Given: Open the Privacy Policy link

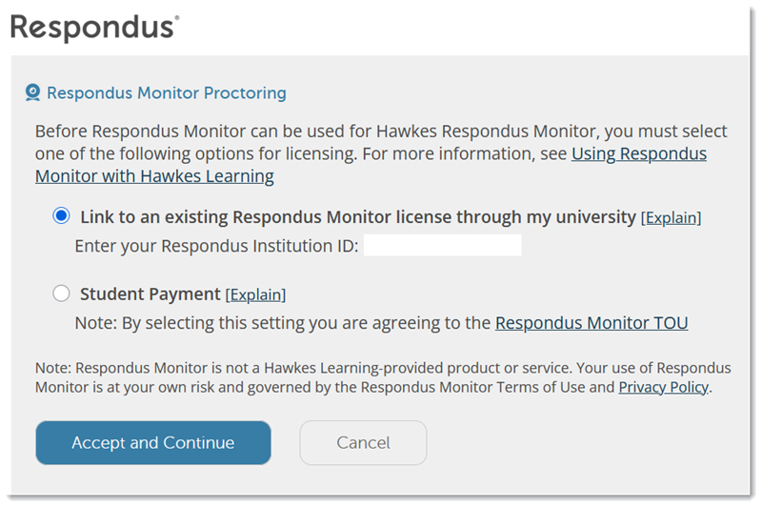Looking at the screenshot, I should (x=663, y=387).
